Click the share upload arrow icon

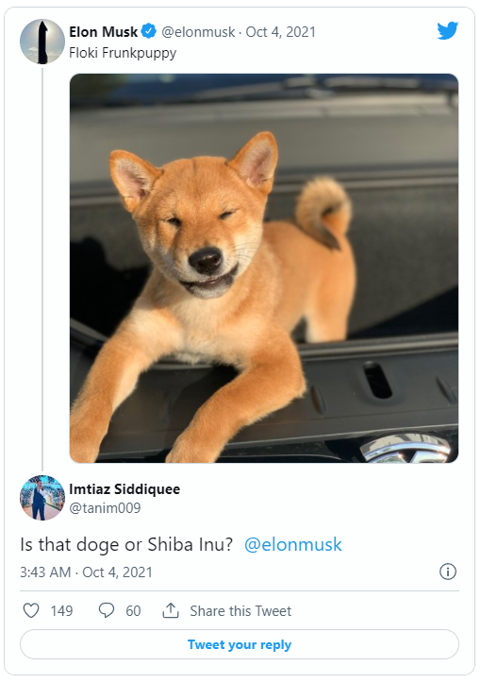coord(171,610)
